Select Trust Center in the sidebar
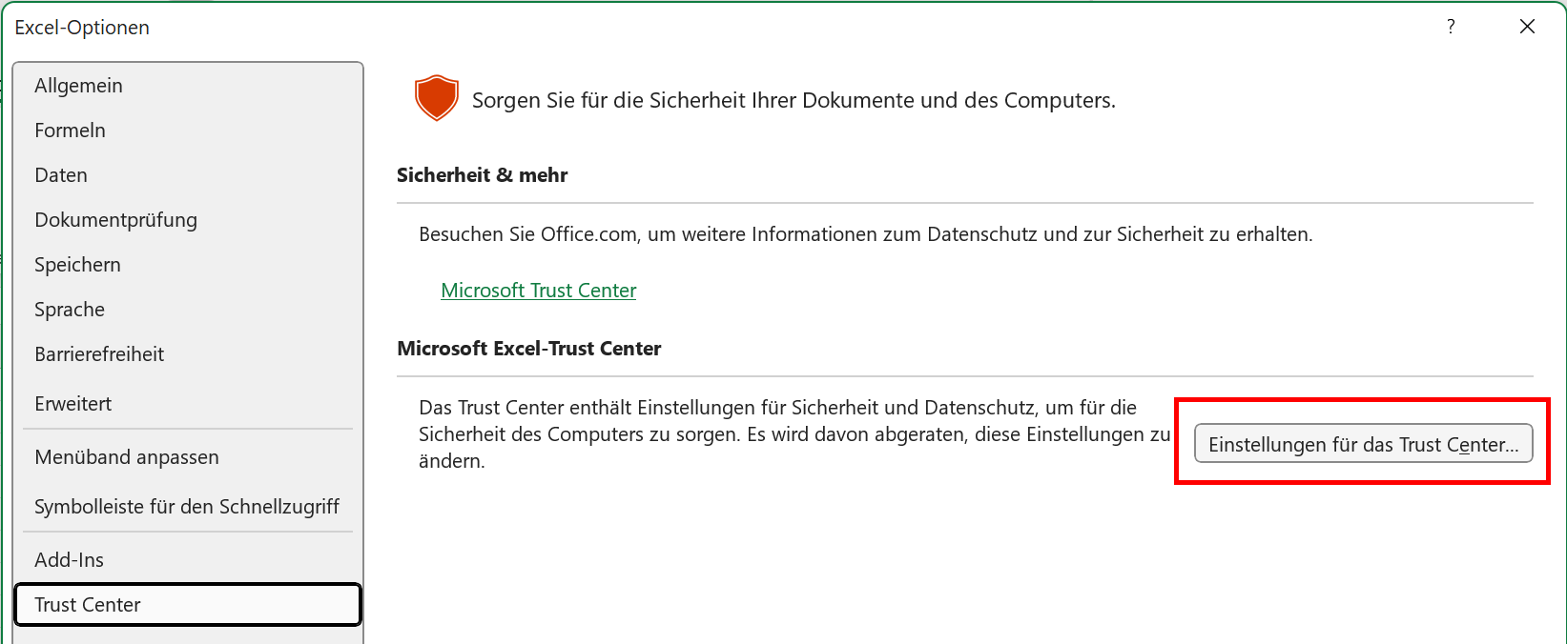Image resolution: width=1567 pixels, height=644 pixels. (88, 605)
